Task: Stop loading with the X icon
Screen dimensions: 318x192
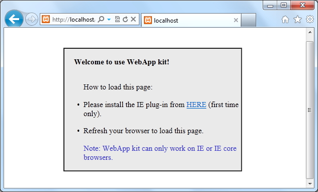Action: [x=133, y=19]
